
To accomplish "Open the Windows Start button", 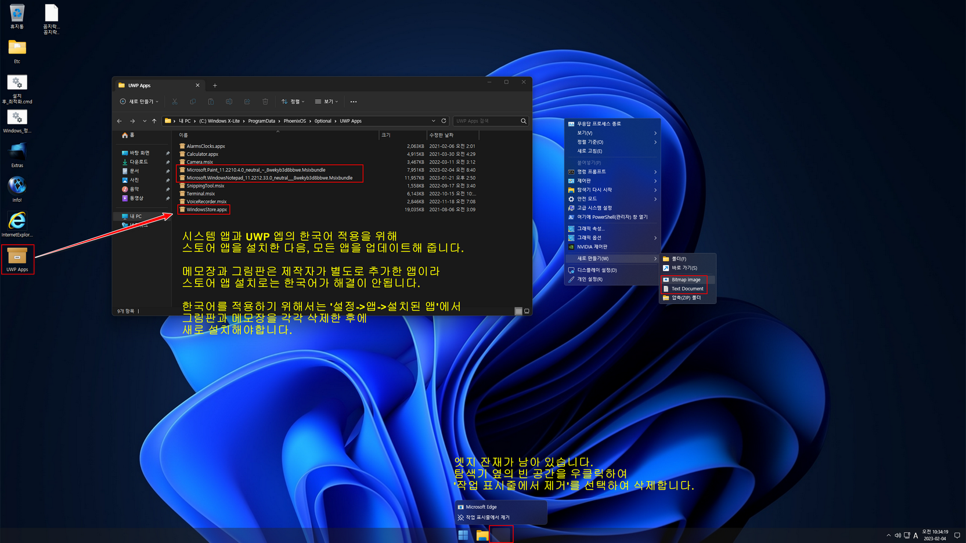I will [463, 535].
